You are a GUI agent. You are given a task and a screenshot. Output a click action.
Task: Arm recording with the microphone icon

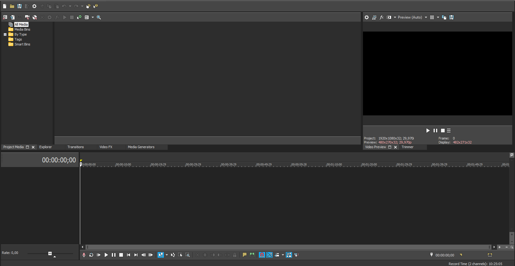pyautogui.click(x=84, y=255)
